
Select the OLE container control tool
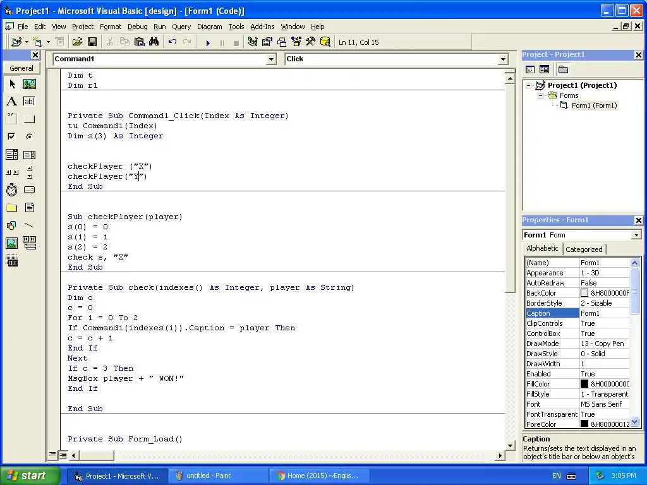coord(12,261)
